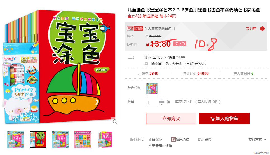
Task: Select the 颜色分类 product variant swatch
Action: click(152, 89)
